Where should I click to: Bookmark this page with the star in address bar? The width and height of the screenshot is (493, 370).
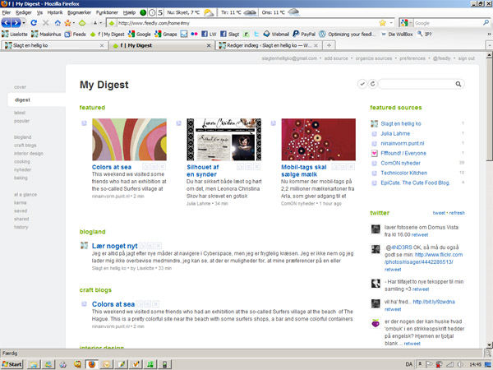382,23
